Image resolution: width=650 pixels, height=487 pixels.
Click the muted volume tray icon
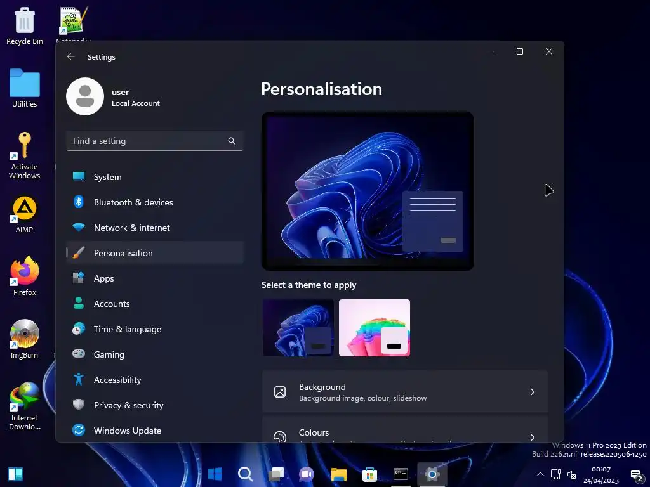(572, 474)
